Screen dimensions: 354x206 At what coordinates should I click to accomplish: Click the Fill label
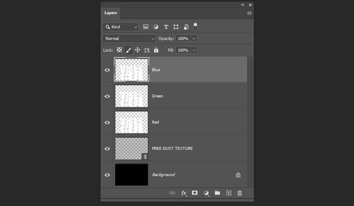170,50
